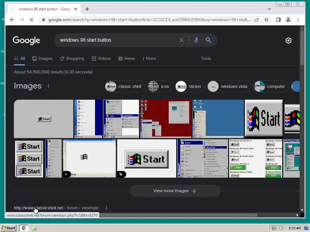Viewport: 310px width, 232px height.
Task: Open the Images section three-dot menu
Action: tap(48, 86)
